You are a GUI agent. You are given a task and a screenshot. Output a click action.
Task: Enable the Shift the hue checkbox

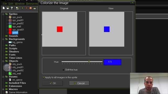[x=64, y=70]
